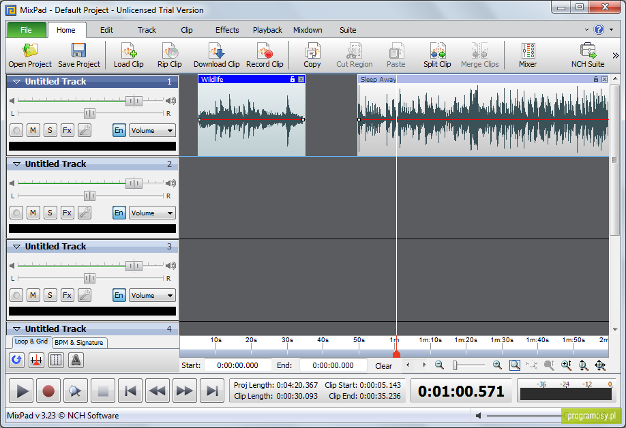Close the Wildlife clip with its X

pos(301,79)
